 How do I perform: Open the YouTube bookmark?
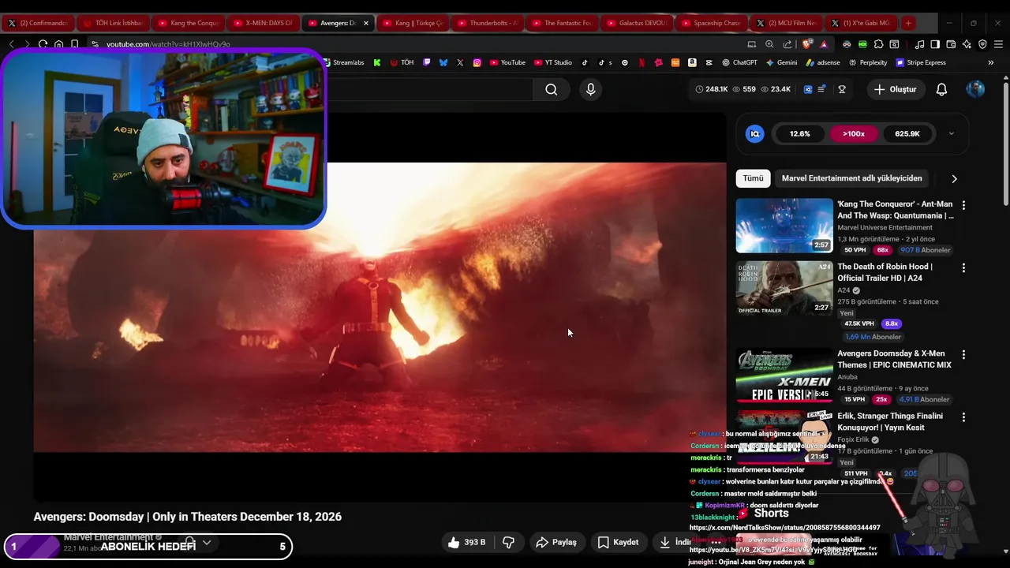(x=507, y=62)
